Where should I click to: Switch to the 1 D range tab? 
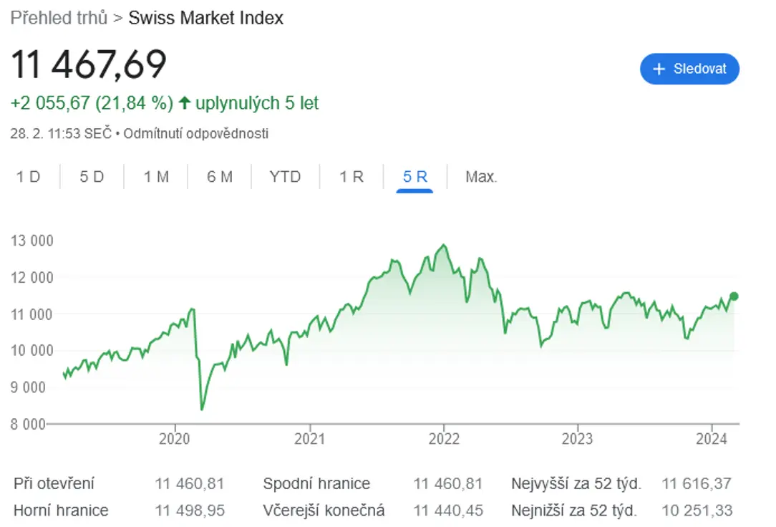tap(28, 177)
